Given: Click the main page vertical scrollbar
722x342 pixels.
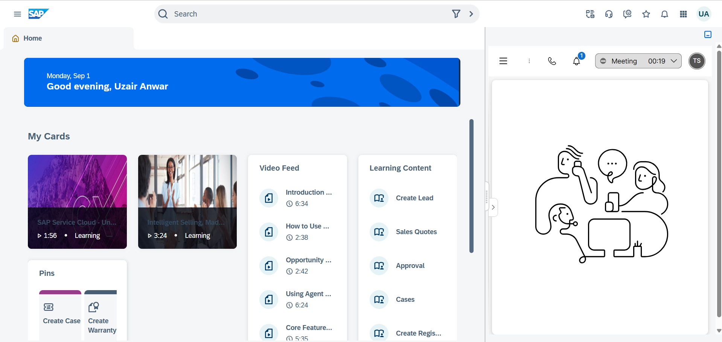Looking at the screenshot, I should (x=471, y=186).
